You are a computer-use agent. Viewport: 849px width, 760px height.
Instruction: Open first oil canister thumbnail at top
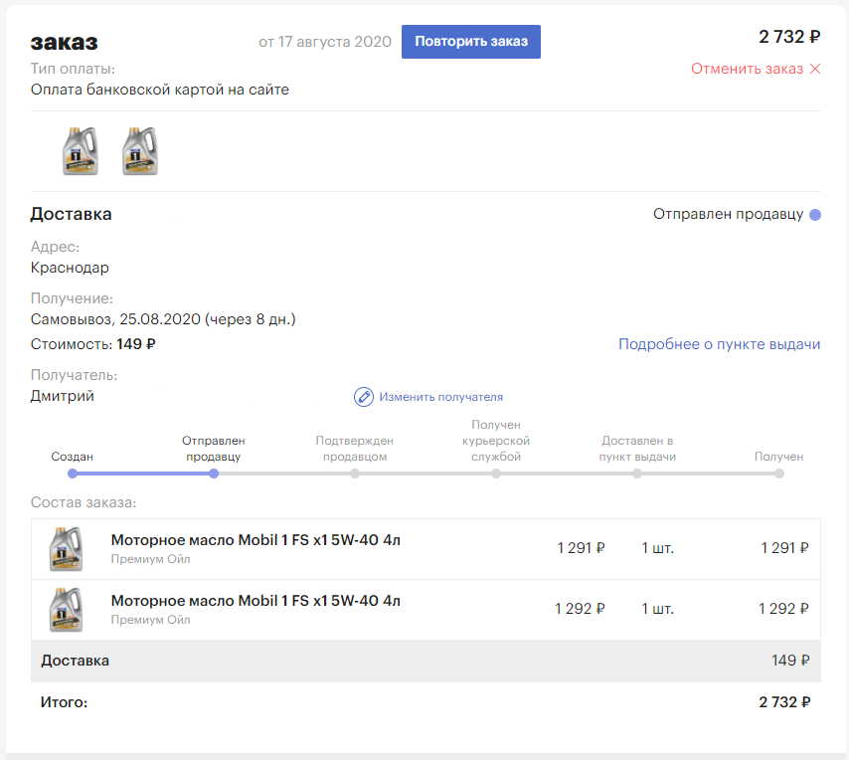pos(81,151)
